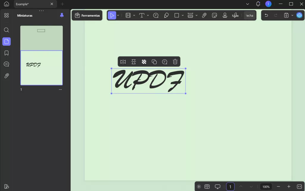This screenshot has height=191, width=305.
Task: Unpin the Miniaturas panel
Action: coord(62,15)
